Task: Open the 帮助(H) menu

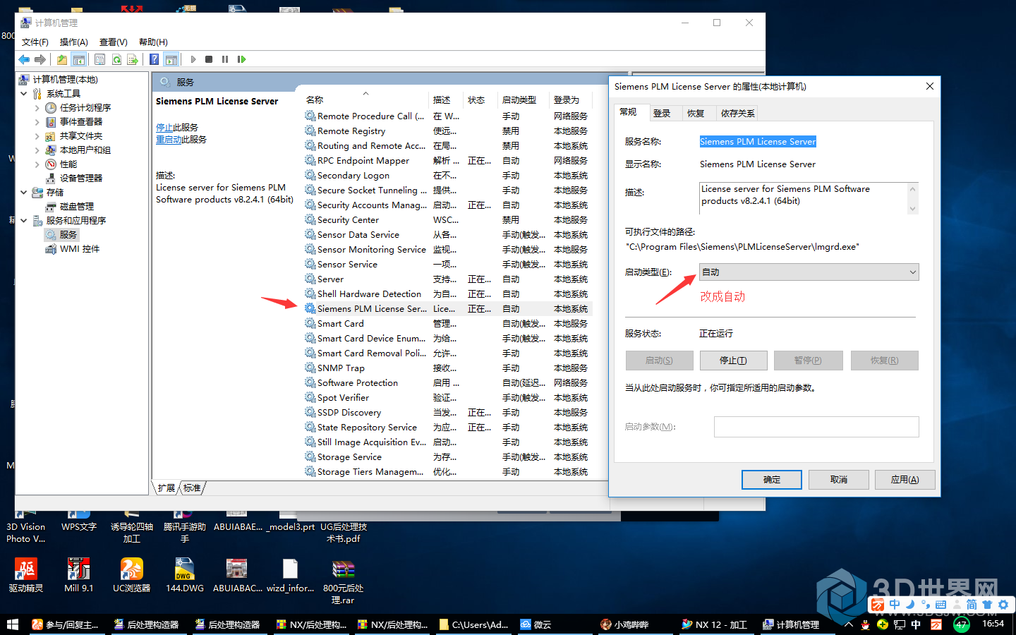Action: (x=153, y=42)
